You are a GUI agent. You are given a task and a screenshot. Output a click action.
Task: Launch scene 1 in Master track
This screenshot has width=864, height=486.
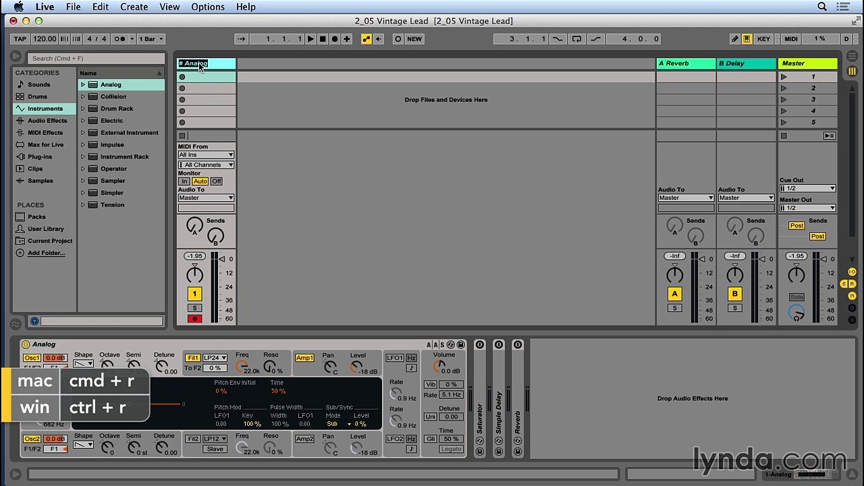click(784, 77)
